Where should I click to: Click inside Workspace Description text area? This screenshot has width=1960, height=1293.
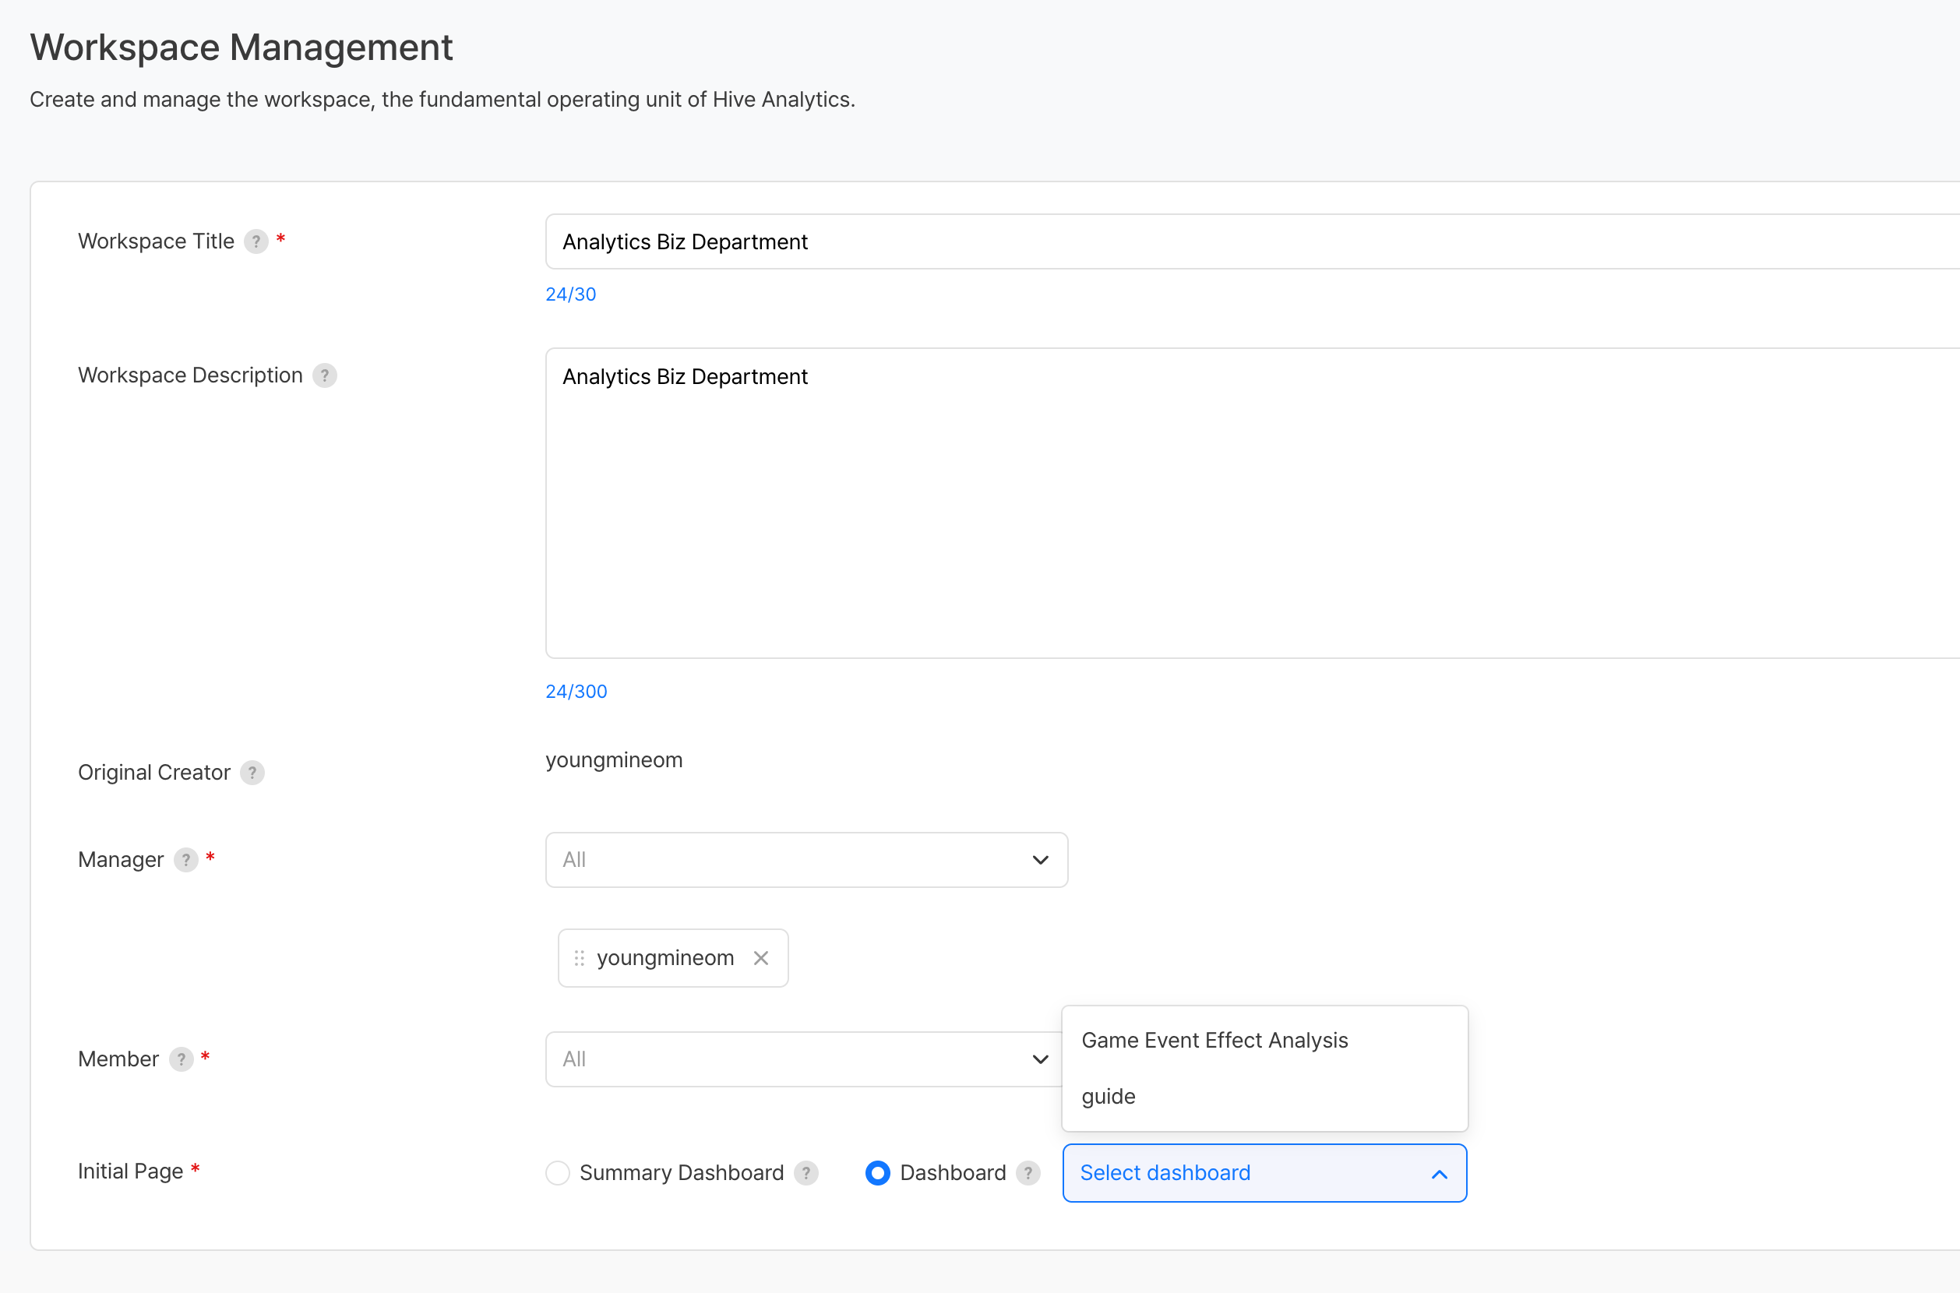1237,503
